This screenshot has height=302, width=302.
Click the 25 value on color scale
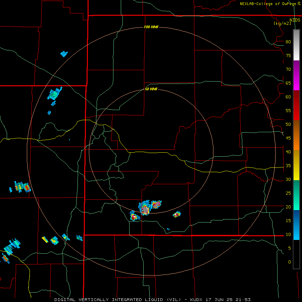tap(288, 193)
